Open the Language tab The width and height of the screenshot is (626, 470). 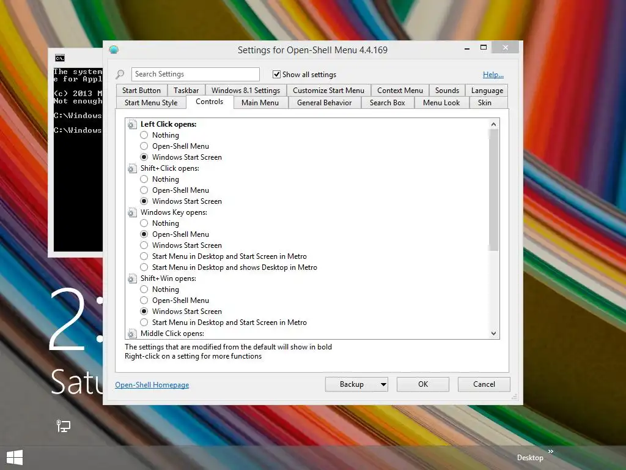coord(487,91)
